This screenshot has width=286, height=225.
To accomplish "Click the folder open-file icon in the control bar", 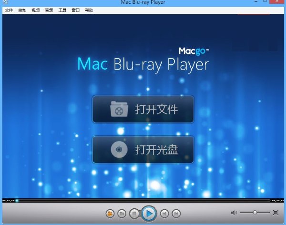I will click(122, 214).
